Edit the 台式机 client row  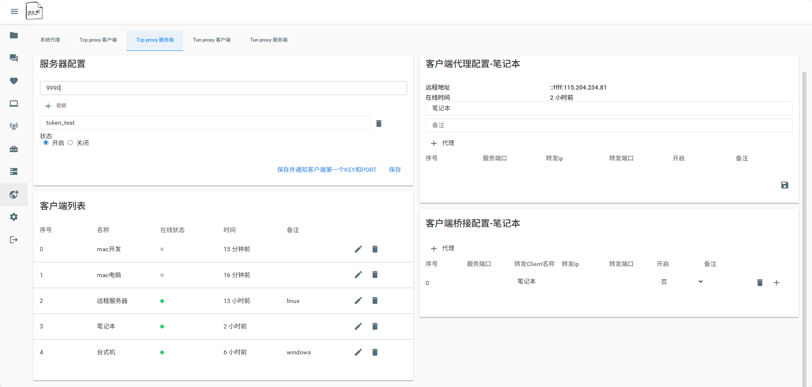pos(358,352)
